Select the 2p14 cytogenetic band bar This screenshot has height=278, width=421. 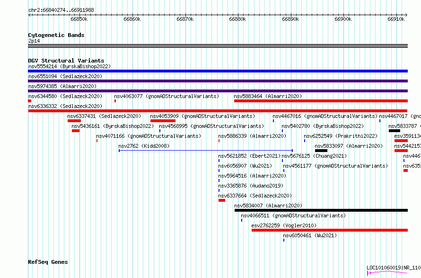pos(218,46)
